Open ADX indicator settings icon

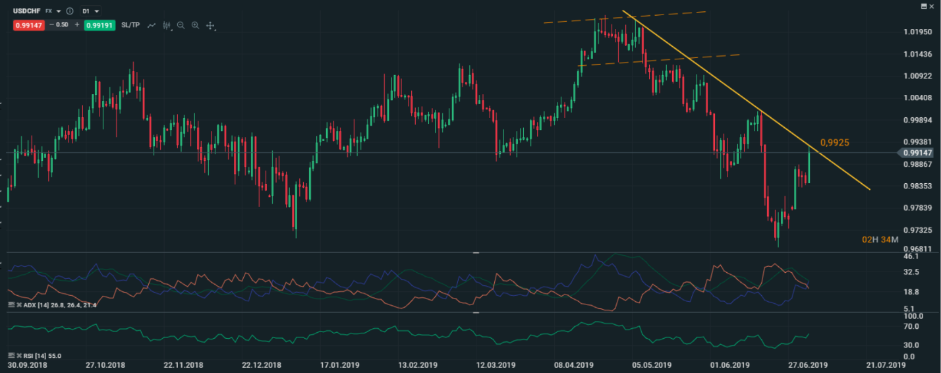[x=11, y=305]
